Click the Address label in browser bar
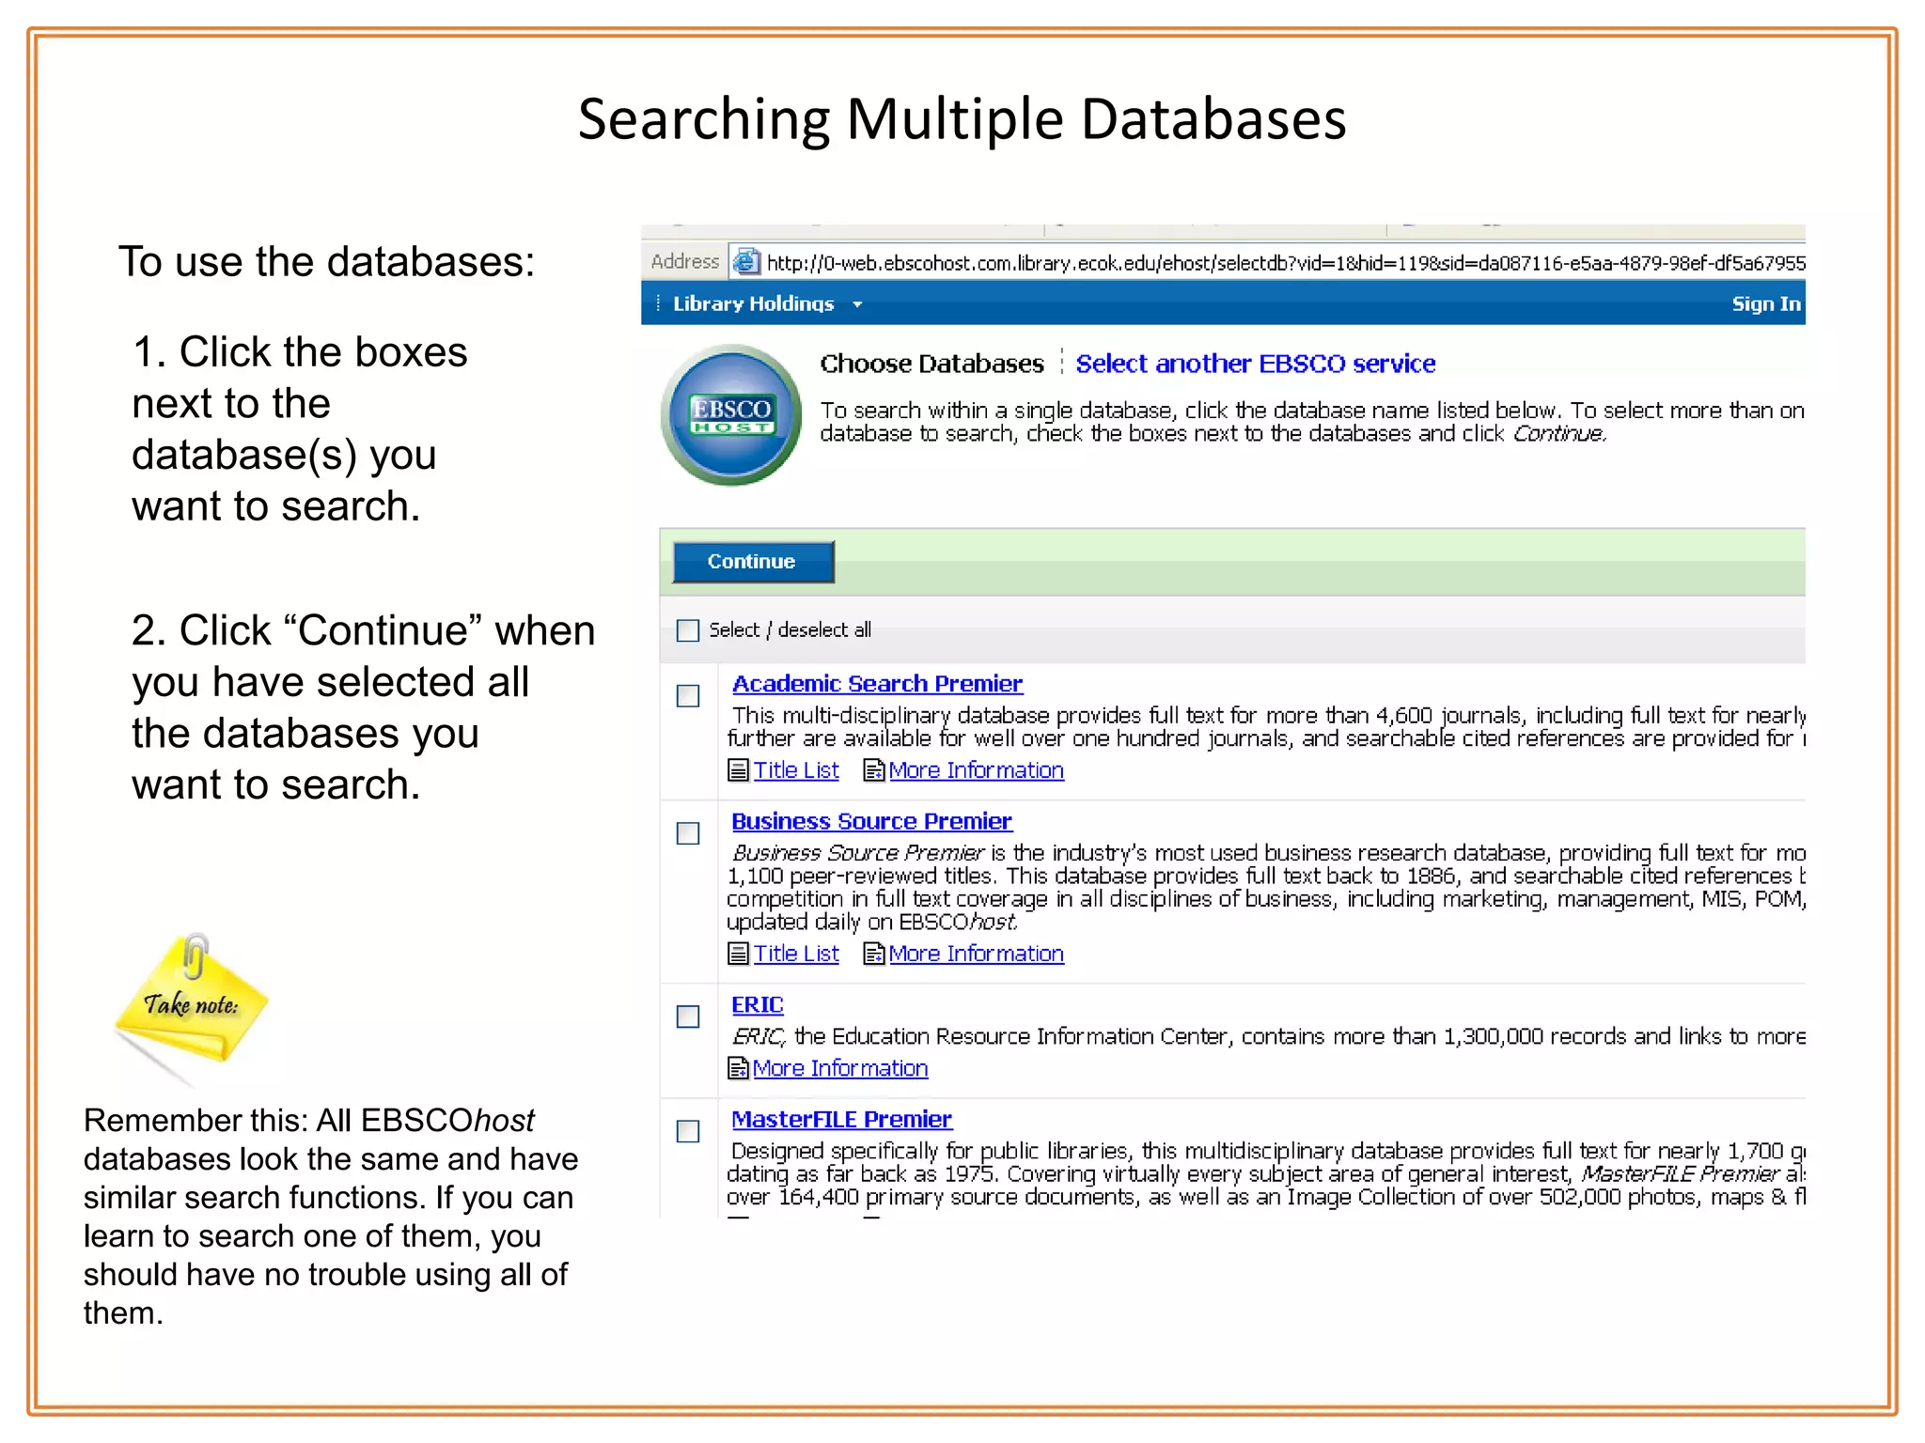 [x=684, y=261]
